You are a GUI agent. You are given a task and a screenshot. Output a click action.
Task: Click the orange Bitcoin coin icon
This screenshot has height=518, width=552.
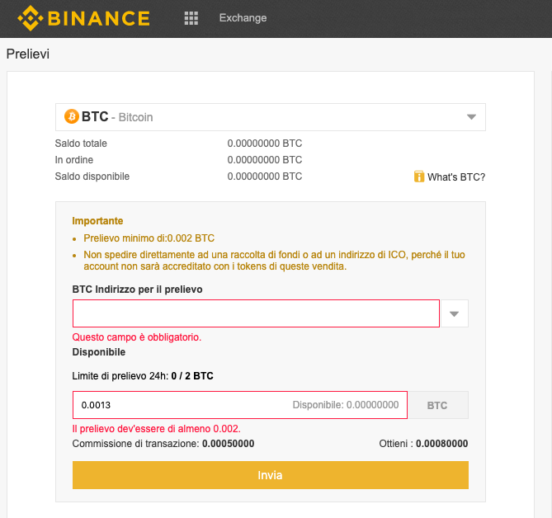(x=71, y=116)
